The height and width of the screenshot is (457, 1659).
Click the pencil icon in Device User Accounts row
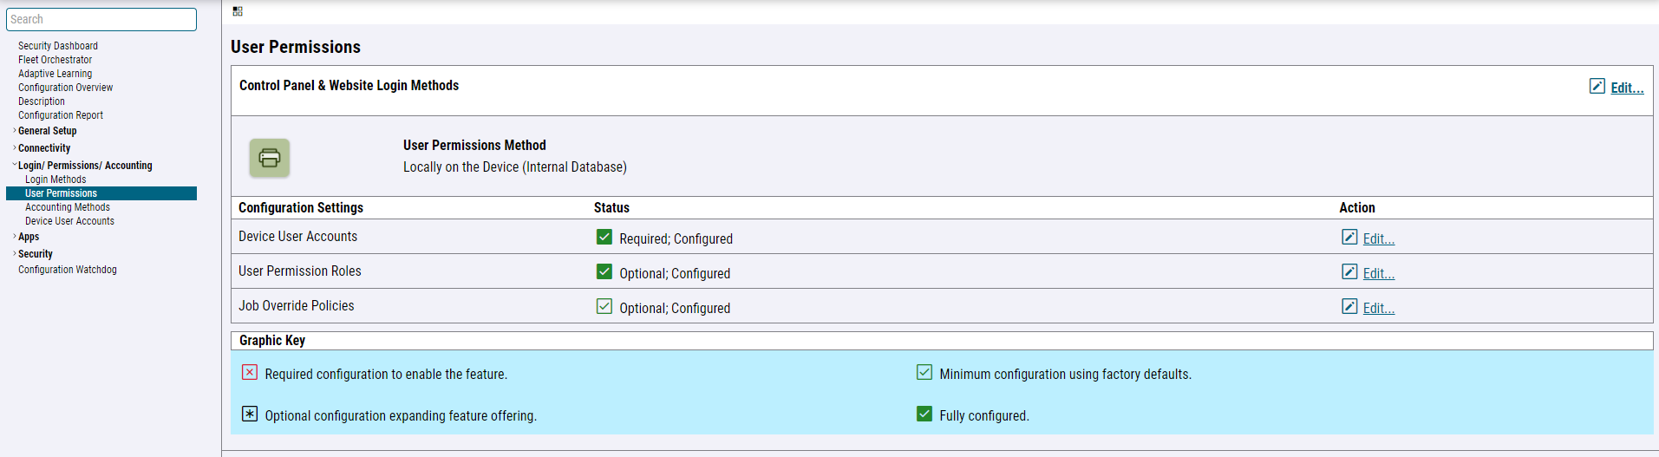[1349, 237]
